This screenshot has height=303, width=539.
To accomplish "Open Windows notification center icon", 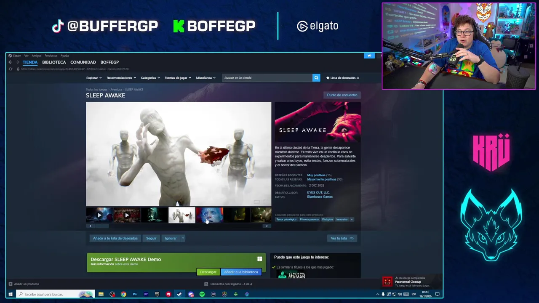I will 437,294.
